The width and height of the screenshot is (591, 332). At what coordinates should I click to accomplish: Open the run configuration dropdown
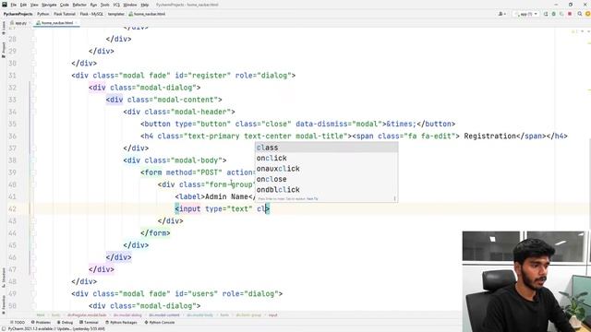tap(526, 14)
